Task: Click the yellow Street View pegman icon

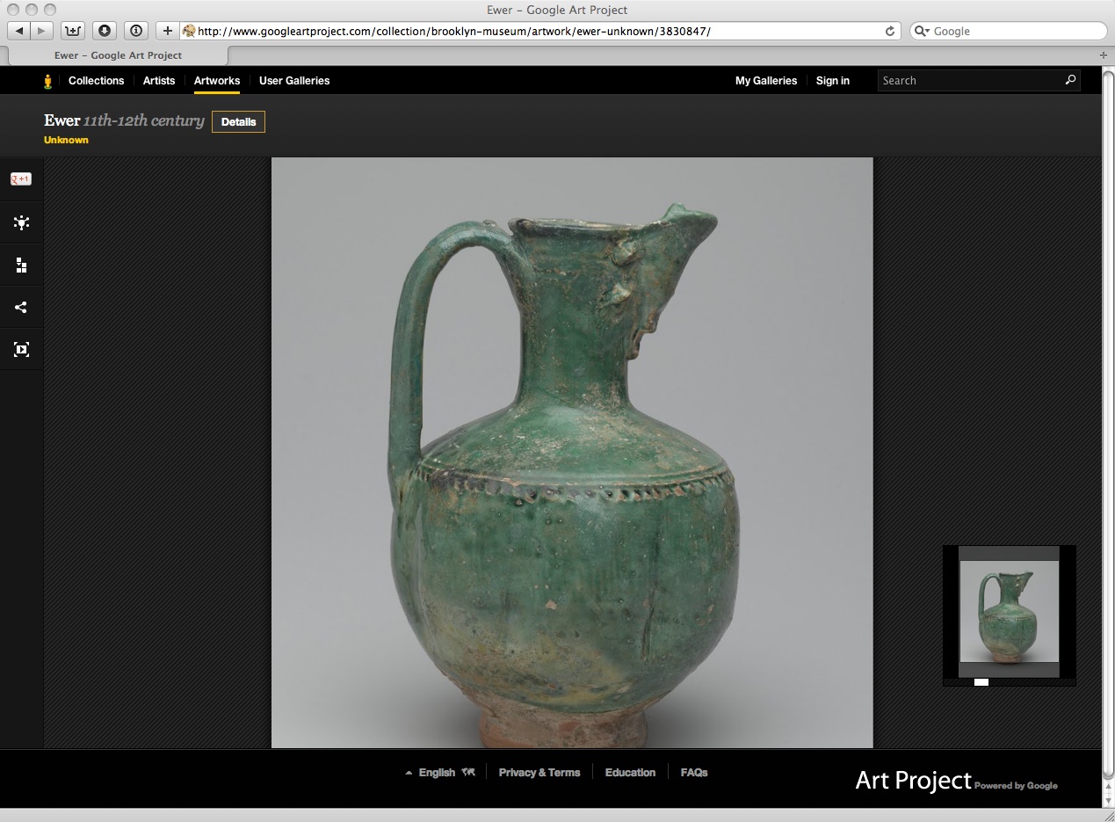Action: coord(48,81)
